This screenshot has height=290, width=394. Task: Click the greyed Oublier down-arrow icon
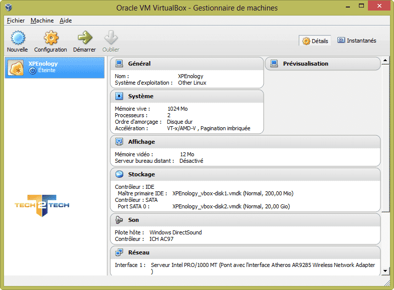[x=111, y=38]
